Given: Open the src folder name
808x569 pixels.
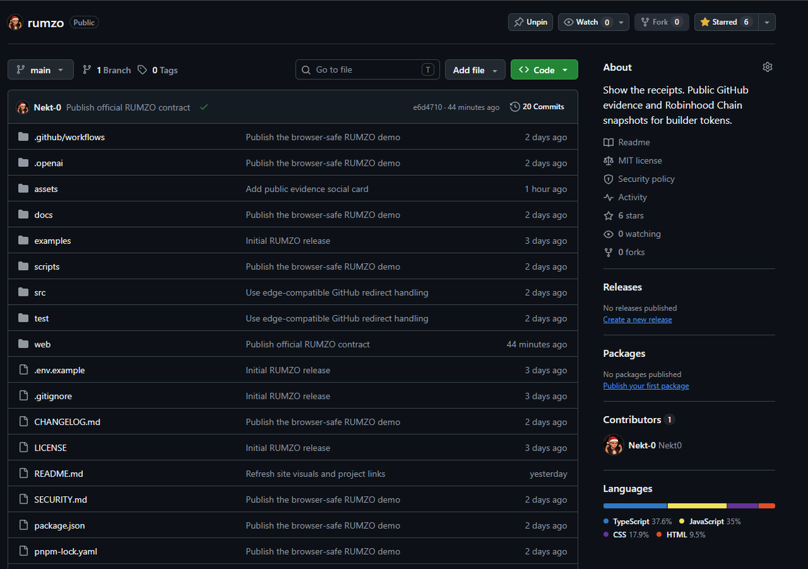Looking at the screenshot, I should pos(40,292).
